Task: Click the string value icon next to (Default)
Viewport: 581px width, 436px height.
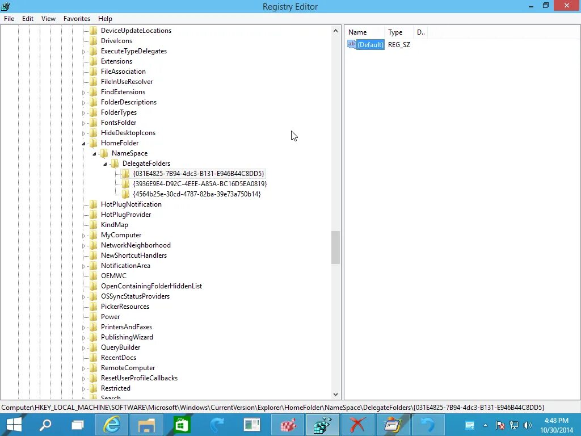Action: point(351,44)
